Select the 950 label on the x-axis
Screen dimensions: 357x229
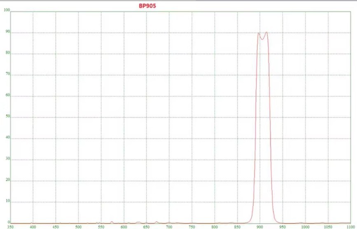pos(282,227)
